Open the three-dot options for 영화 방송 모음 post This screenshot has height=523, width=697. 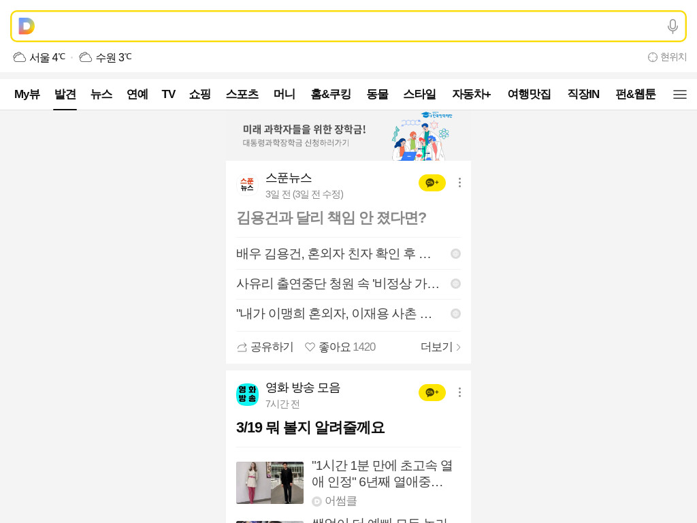click(459, 392)
